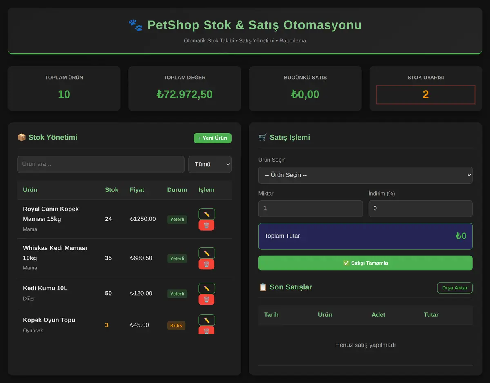Viewport: 490px width, 383px height.
Task: Click the price ₺680.50
Action: click(141, 258)
